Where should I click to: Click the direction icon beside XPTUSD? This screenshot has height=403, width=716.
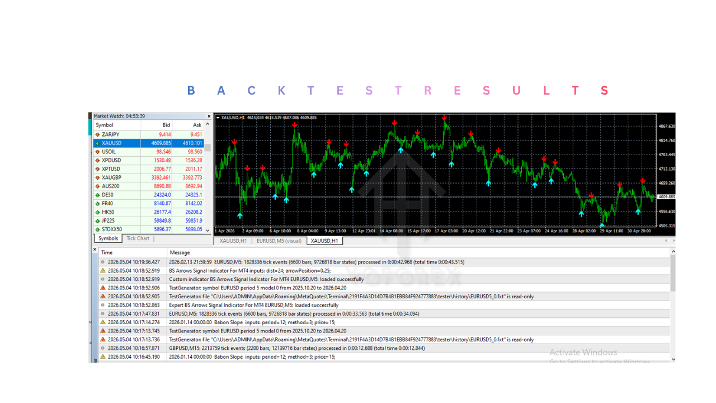[x=97, y=169]
